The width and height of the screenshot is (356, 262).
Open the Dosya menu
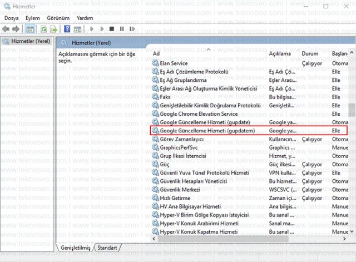tap(11, 18)
